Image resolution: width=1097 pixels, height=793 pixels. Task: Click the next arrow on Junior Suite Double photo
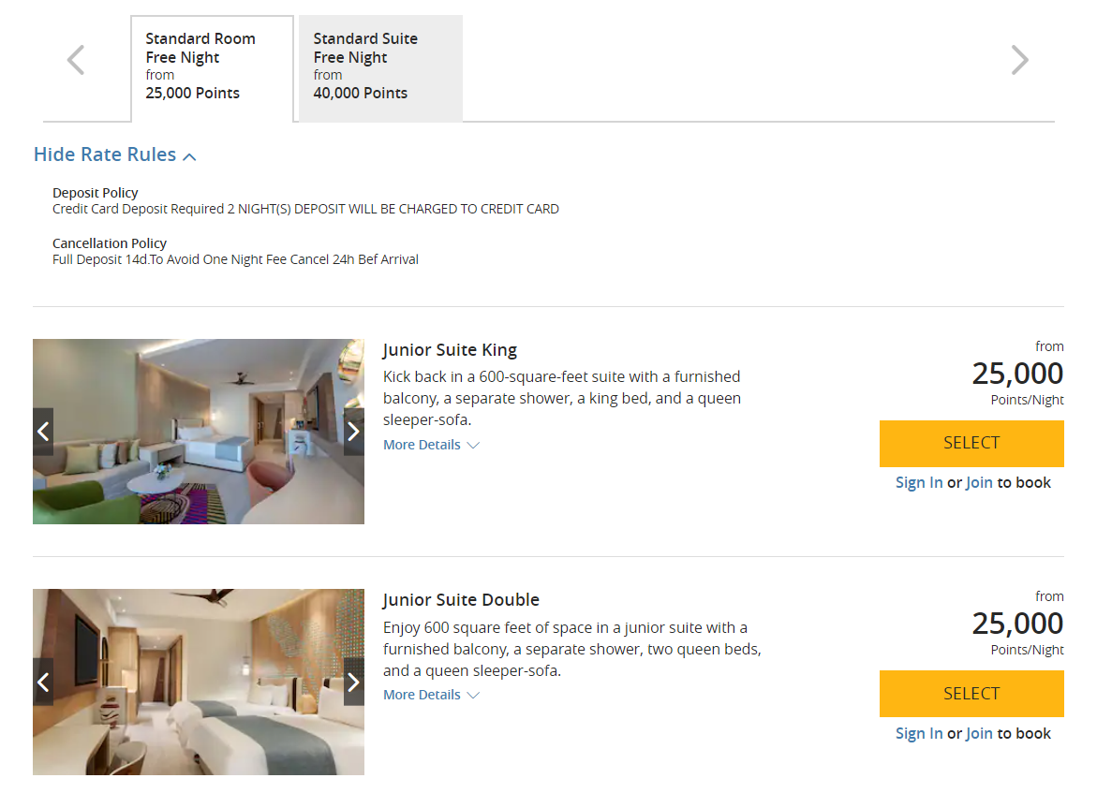pos(353,682)
